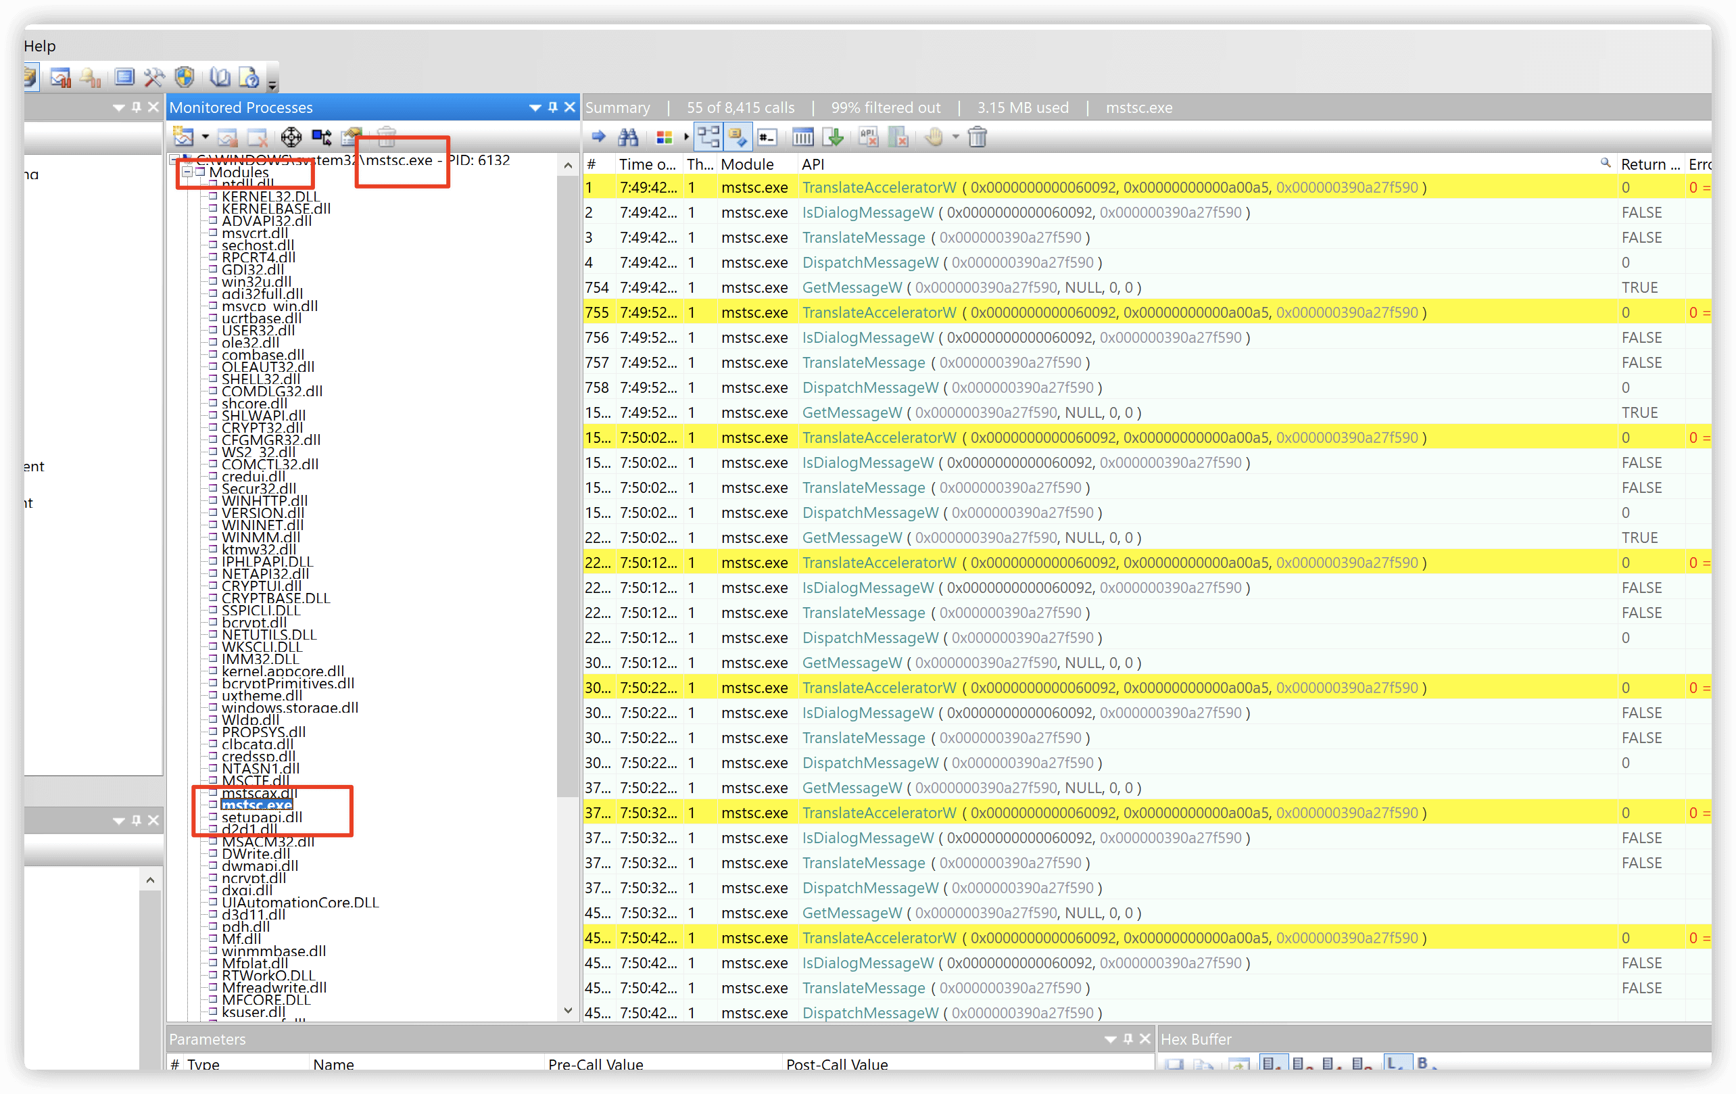Open the Help menu
Screen dimensions: 1736x1094
point(40,46)
